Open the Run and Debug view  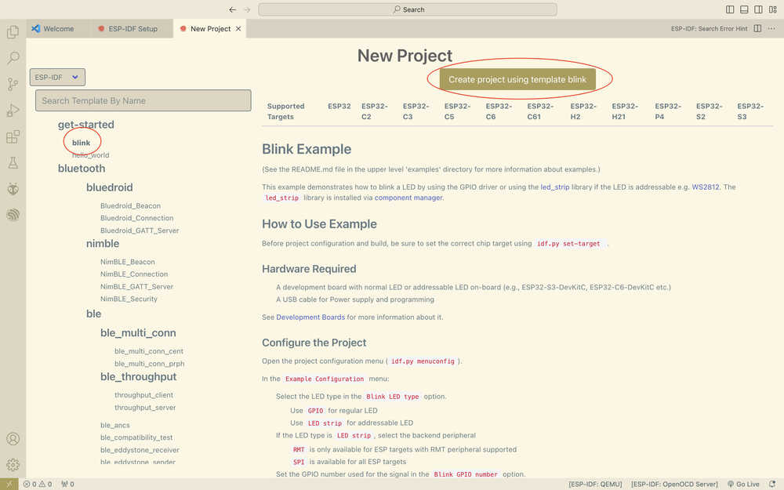[x=13, y=108]
